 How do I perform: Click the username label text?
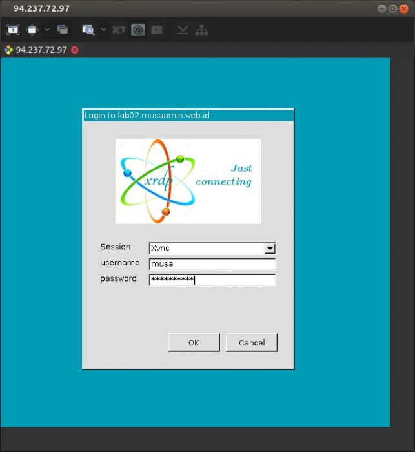click(x=120, y=263)
